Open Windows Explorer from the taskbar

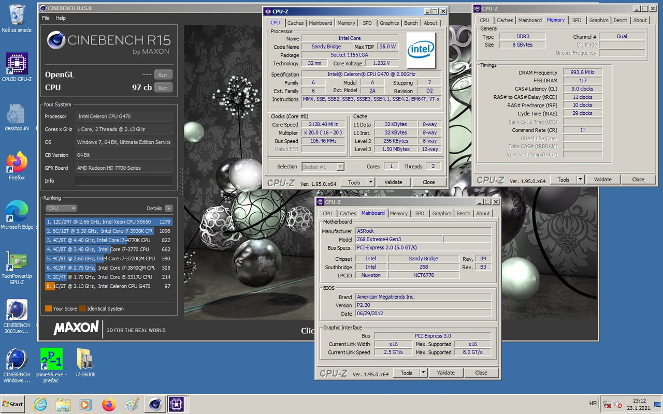pyautogui.click(x=63, y=404)
